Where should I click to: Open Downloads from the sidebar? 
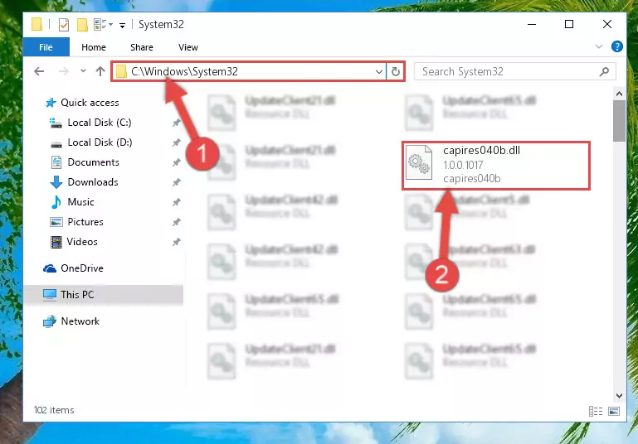point(93,182)
